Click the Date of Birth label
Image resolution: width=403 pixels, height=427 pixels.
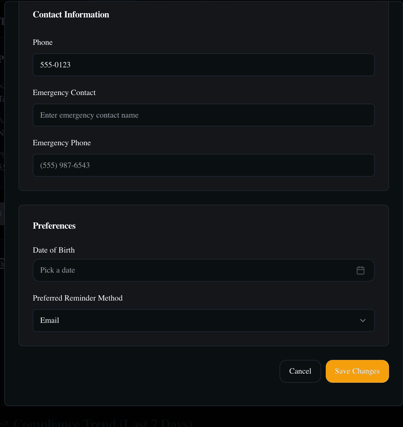pos(54,250)
